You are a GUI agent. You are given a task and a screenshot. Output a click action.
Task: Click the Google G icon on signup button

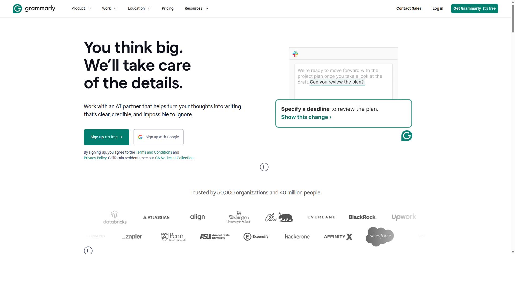[x=140, y=137]
